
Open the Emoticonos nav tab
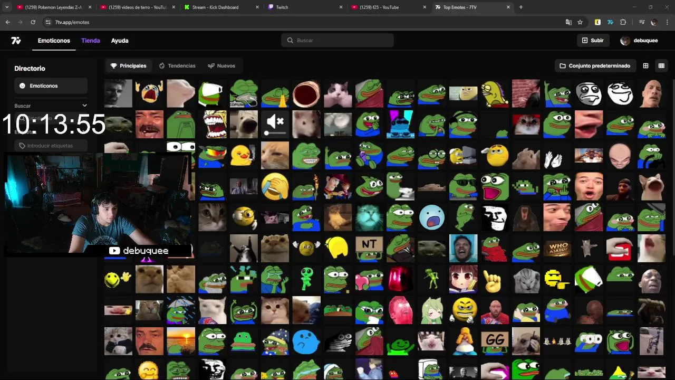click(x=54, y=41)
